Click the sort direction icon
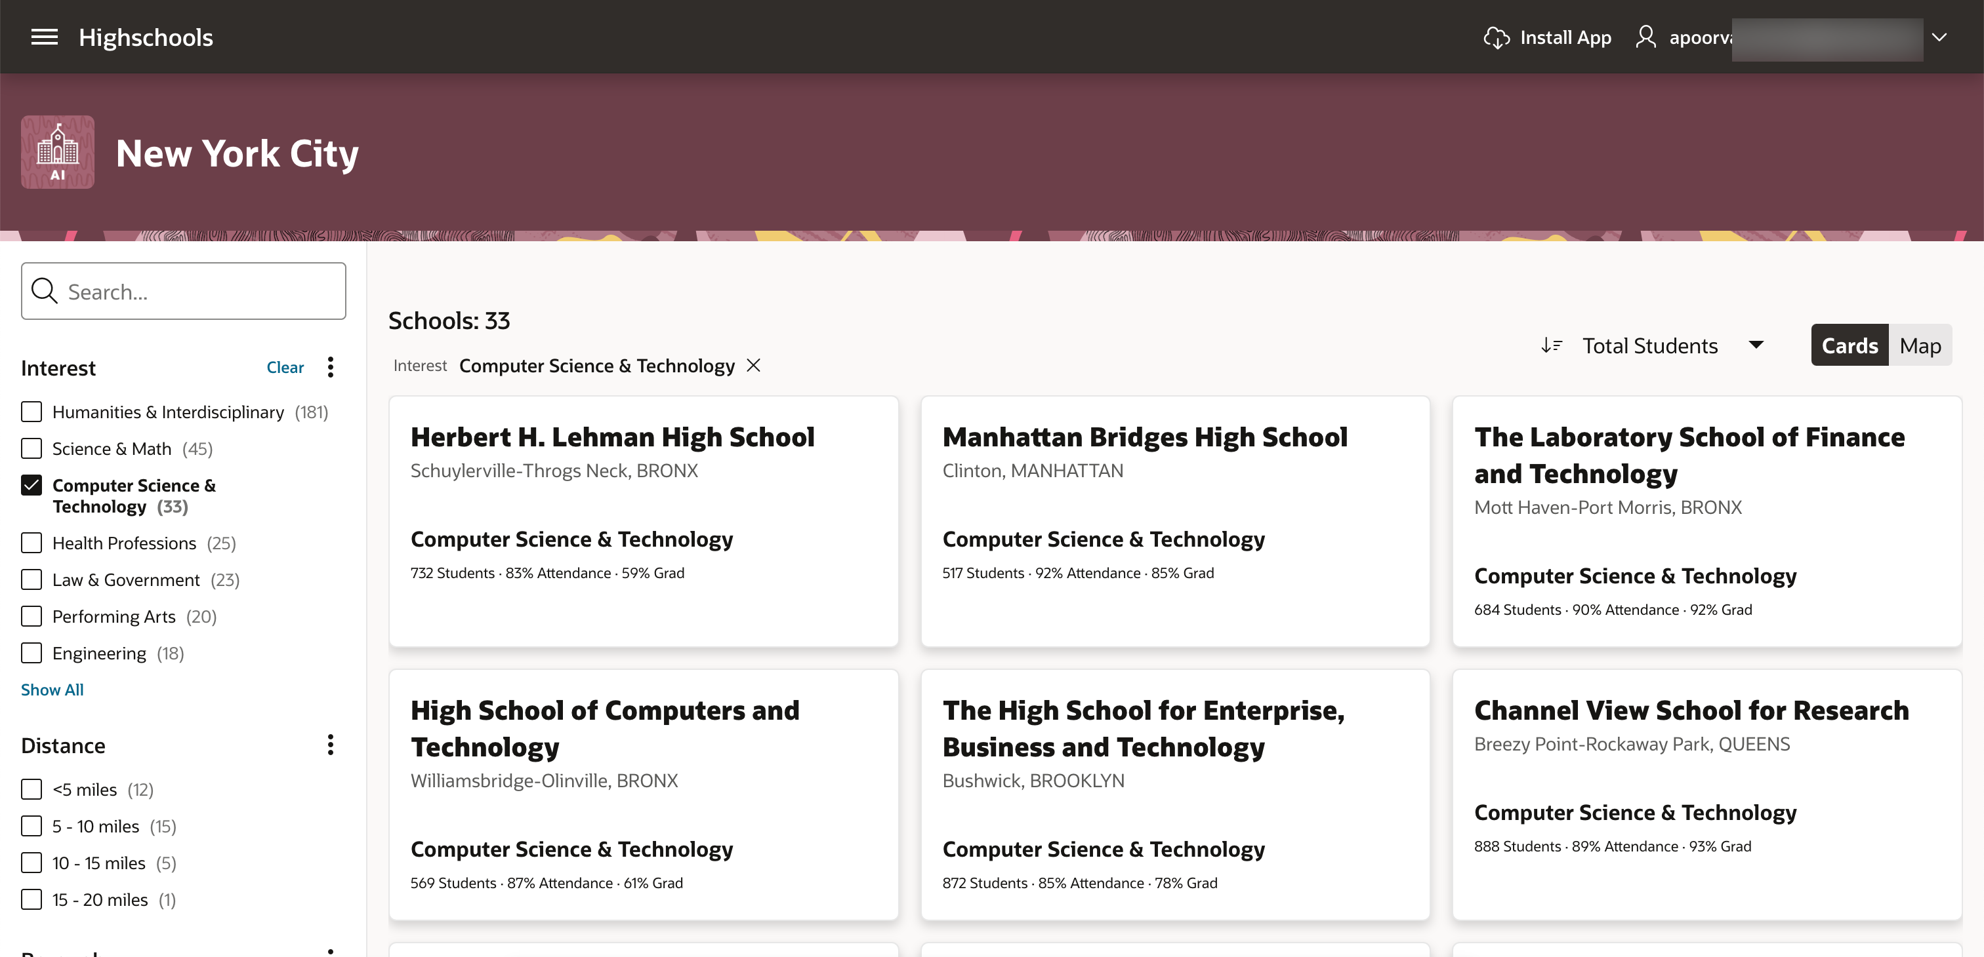This screenshot has height=957, width=1984. tap(1550, 345)
